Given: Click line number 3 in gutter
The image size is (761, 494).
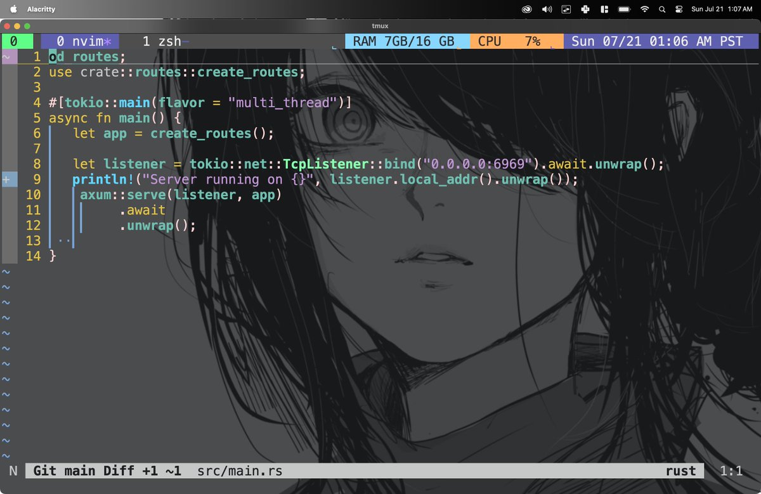Looking at the screenshot, I should coord(37,87).
